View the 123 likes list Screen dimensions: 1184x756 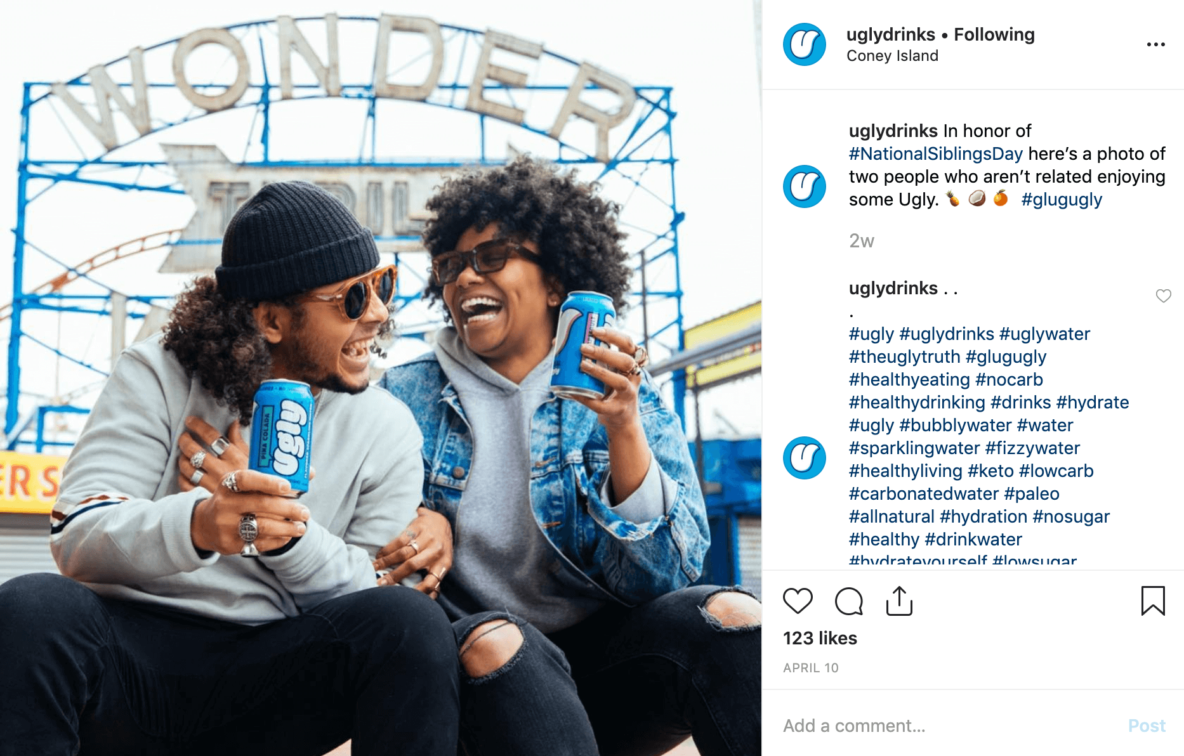(x=820, y=638)
